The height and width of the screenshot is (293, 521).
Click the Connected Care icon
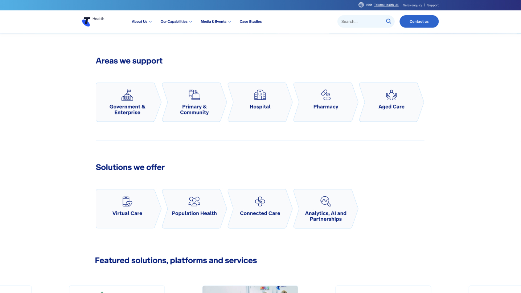[x=260, y=201]
